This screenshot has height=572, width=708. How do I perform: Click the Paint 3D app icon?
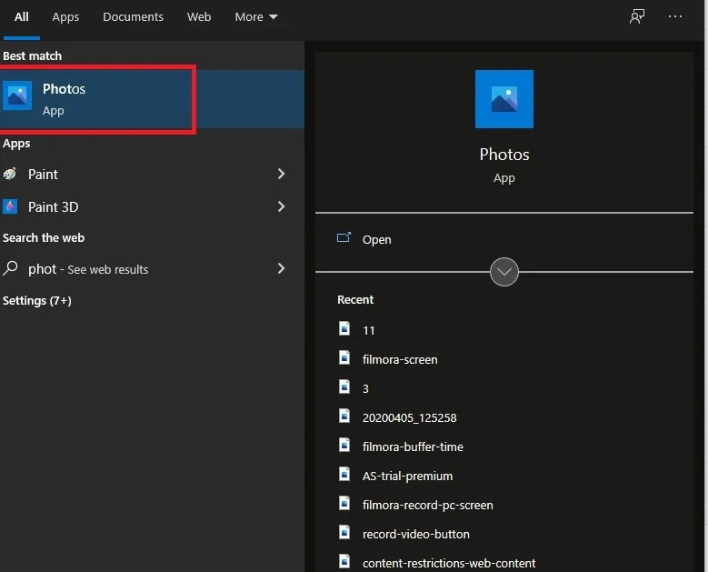point(10,206)
